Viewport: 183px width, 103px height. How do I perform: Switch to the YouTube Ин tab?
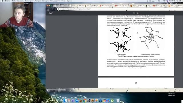click(118, 6)
